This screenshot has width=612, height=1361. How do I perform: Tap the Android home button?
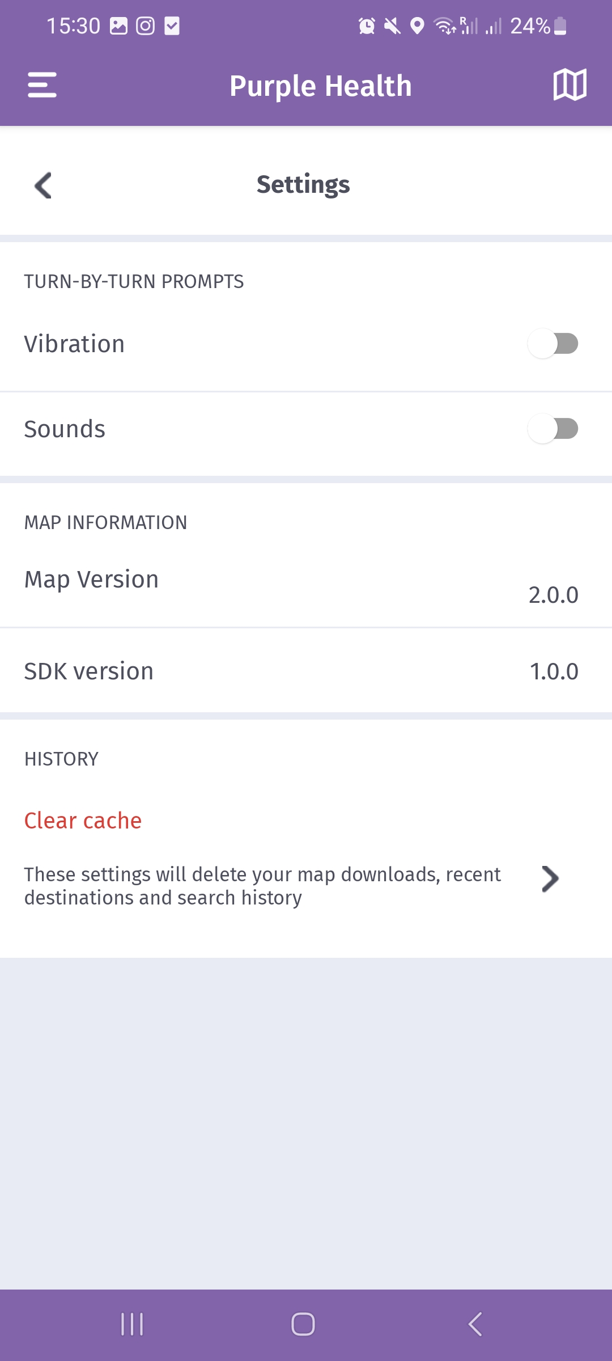pyautogui.click(x=303, y=1325)
